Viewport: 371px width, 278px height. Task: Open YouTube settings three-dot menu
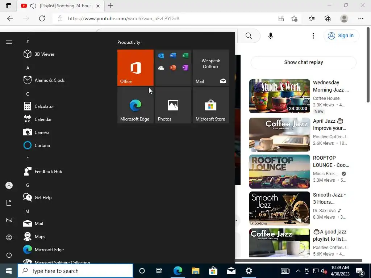(x=313, y=36)
